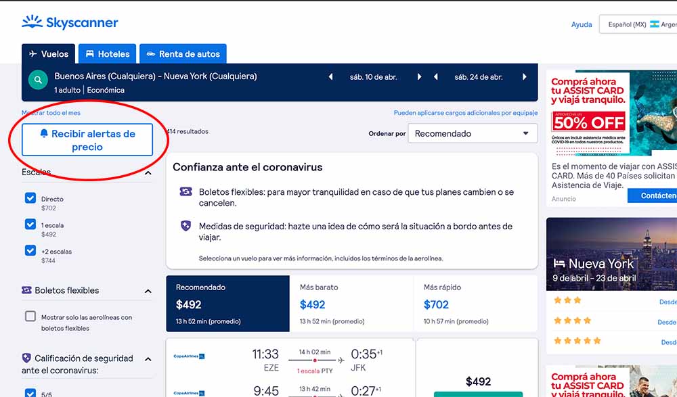
Task: Click Mostrar todo el mes link
Action: point(51,113)
